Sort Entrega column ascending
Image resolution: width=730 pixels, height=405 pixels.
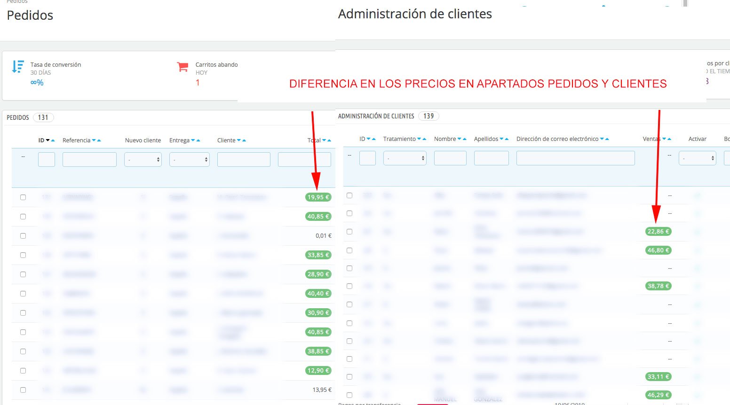[198, 140]
